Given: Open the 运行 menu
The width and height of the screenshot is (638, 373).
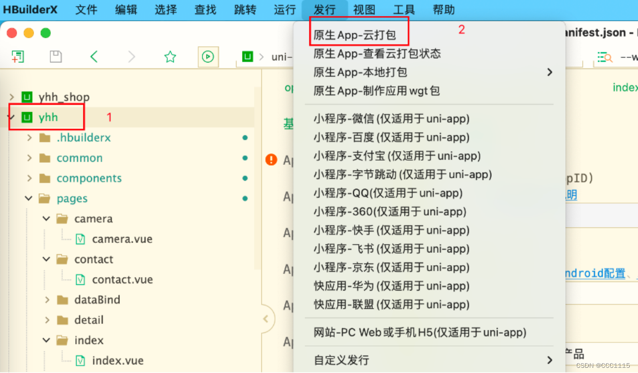Looking at the screenshot, I should tap(285, 9).
